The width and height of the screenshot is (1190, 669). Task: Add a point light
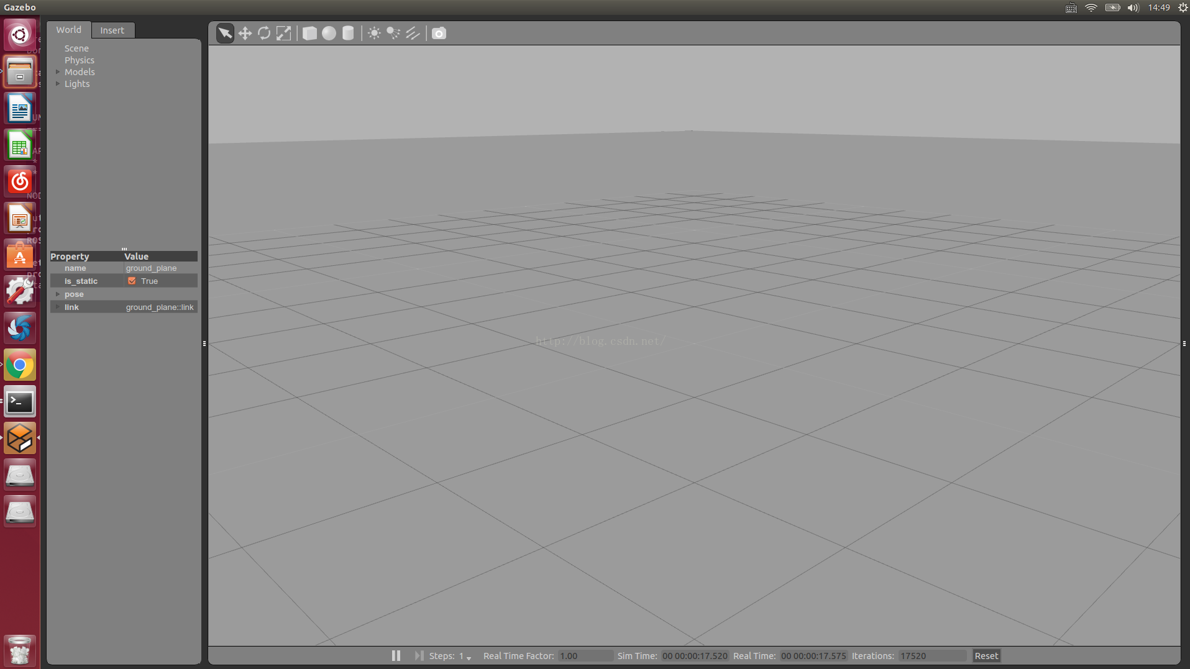(x=374, y=33)
